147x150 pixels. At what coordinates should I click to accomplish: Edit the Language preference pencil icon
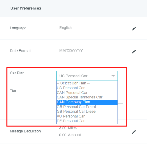click(134, 29)
